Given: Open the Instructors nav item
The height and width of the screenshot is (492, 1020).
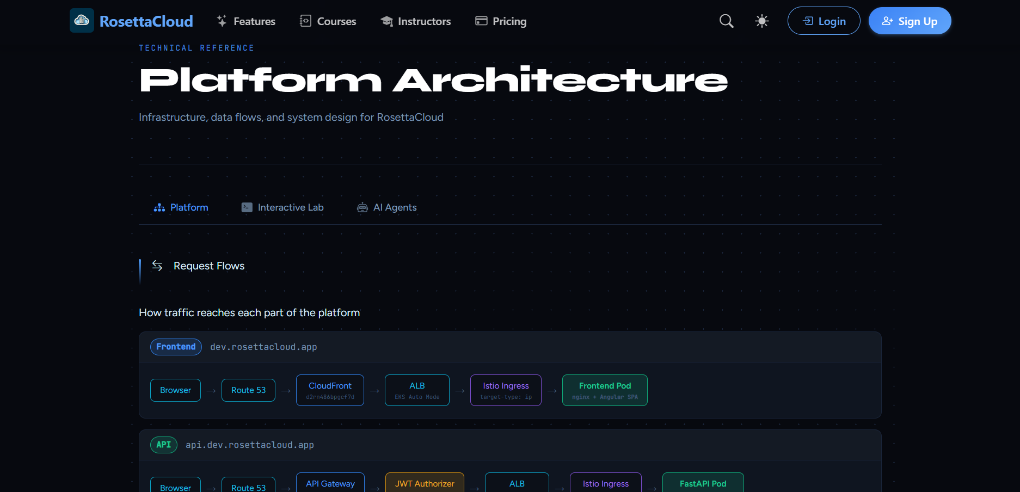Looking at the screenshot, I should tap(416, 21).
